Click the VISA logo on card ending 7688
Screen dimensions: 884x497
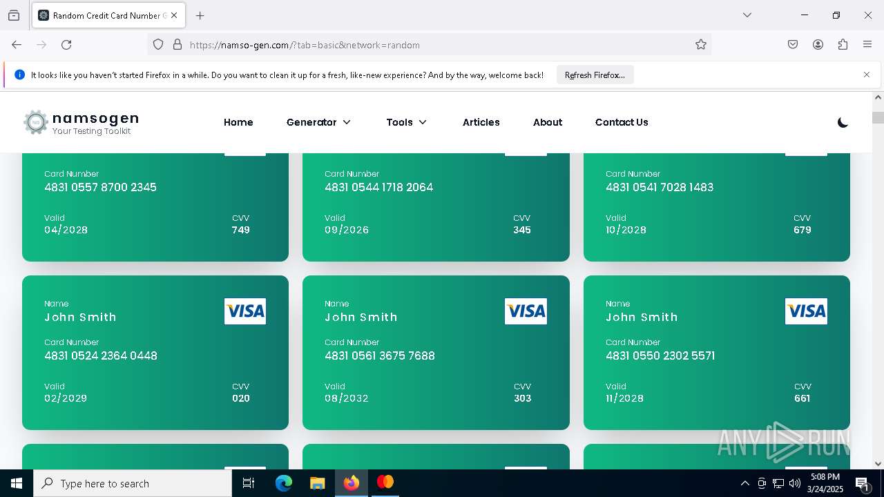(526, 311)
